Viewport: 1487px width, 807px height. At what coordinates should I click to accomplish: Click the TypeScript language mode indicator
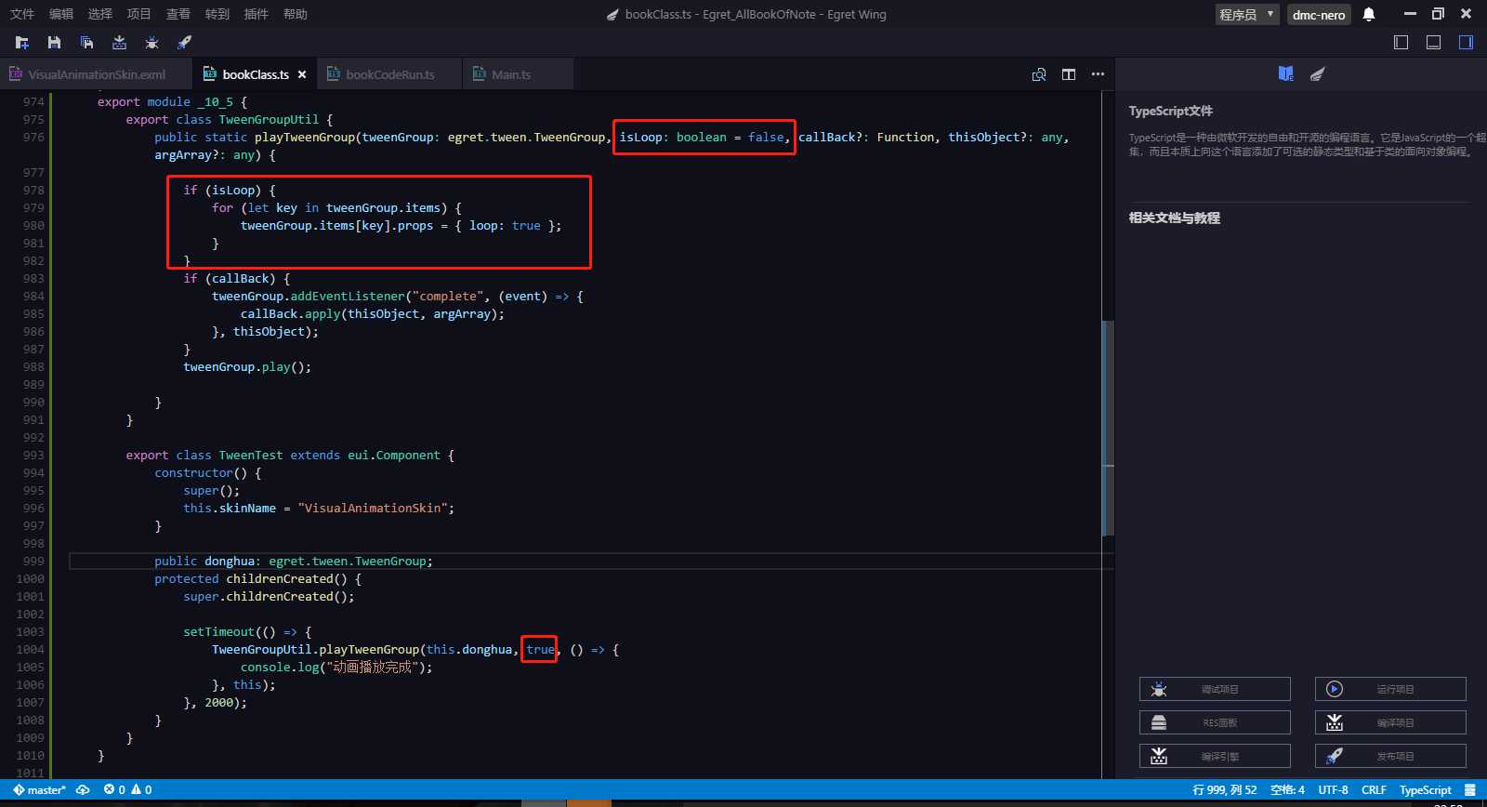tap(1425, 790)
